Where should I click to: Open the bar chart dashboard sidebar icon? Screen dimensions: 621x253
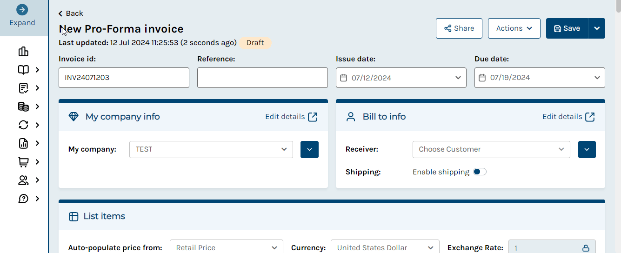tap(23, 51)
